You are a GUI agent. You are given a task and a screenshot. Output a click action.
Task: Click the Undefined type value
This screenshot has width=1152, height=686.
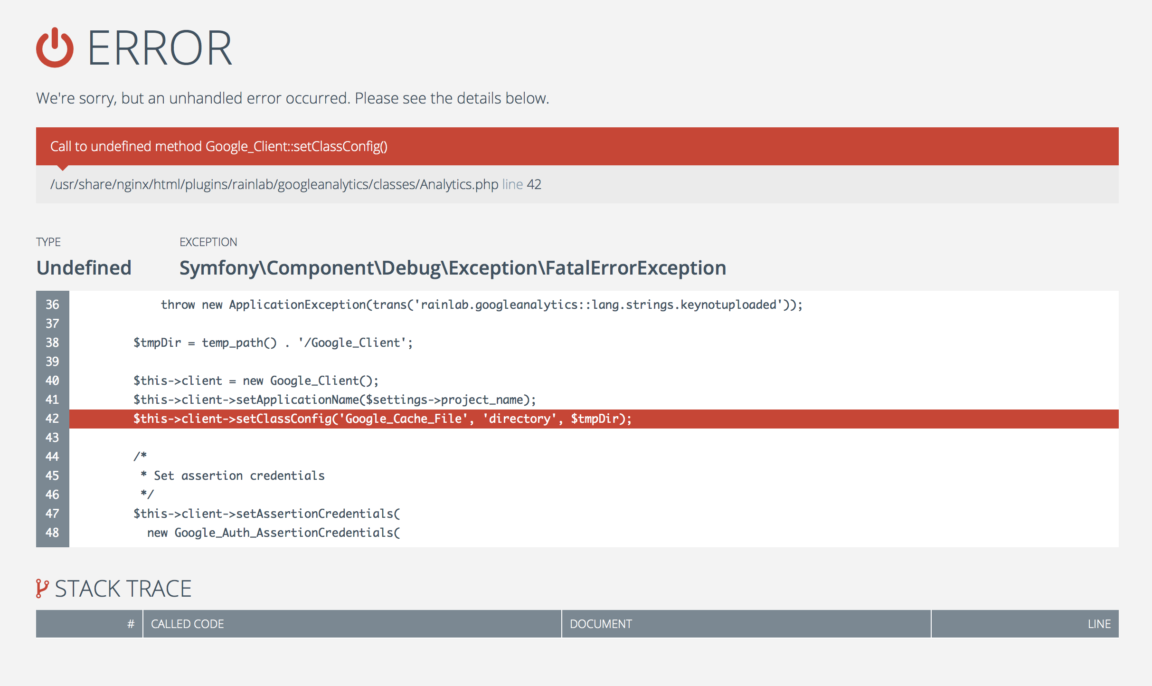point(84,268)
